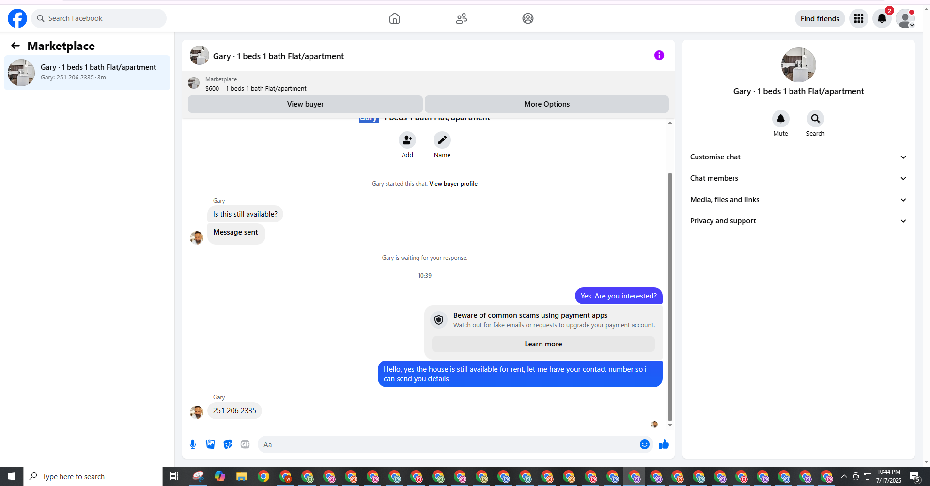This screenshot has height=486, width=930.
Task: Click the "Is this still available?" message
Action: click(245, 214)
